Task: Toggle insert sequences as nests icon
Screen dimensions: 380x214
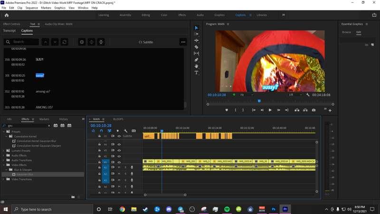Action: point(93,131)
